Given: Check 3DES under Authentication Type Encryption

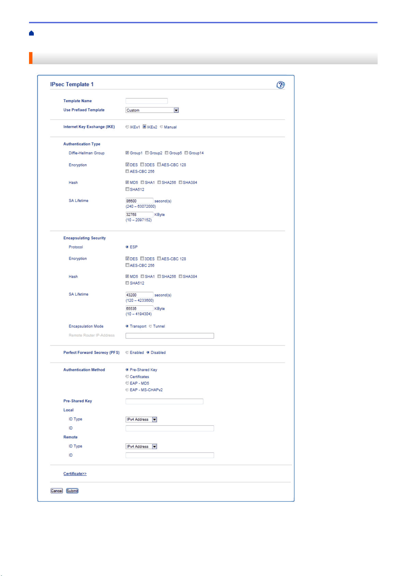Looking at the screenshot, I should [142, 164].
